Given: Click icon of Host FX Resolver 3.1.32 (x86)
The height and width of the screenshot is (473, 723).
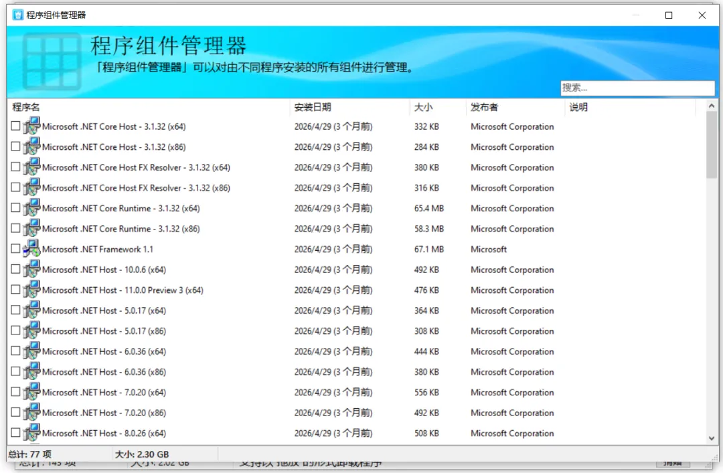Looking at the screenshot, I should coord(32,187).
